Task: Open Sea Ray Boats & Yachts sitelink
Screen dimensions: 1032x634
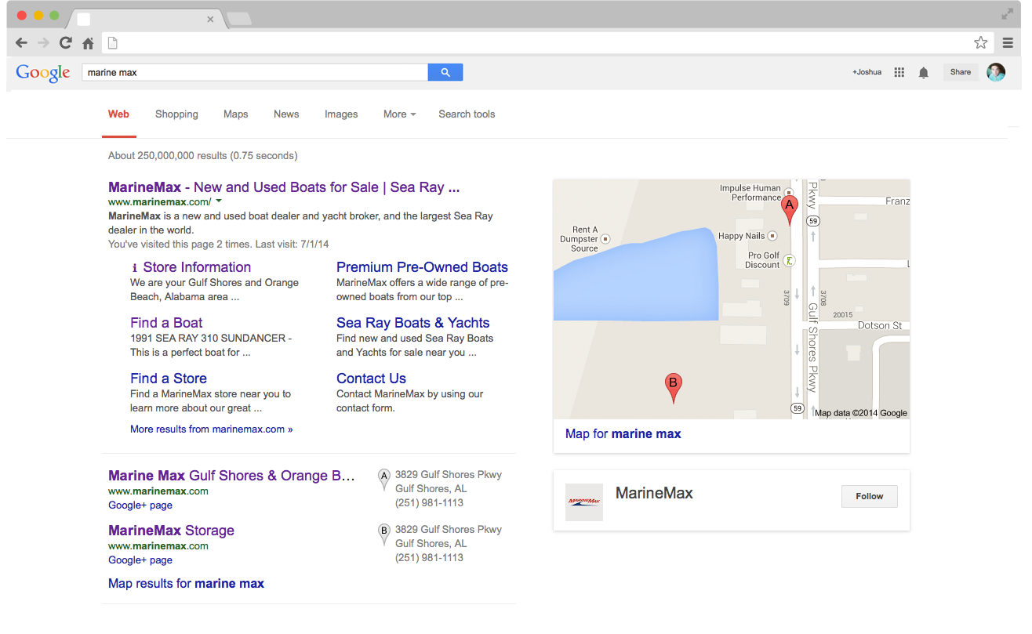Action: click(x=413, y=323)
